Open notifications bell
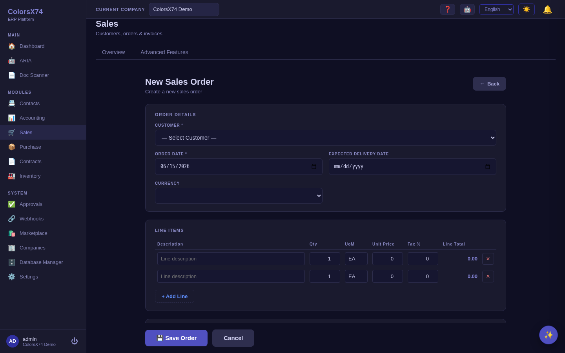Screen dimensions: 565x353 tap(547, 9)
